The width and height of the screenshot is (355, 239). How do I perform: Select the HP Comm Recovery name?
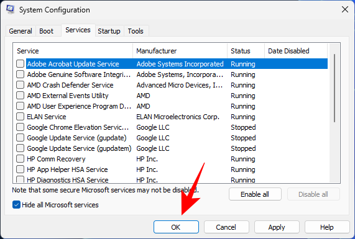pyautogui.click(x=56, y=159)
